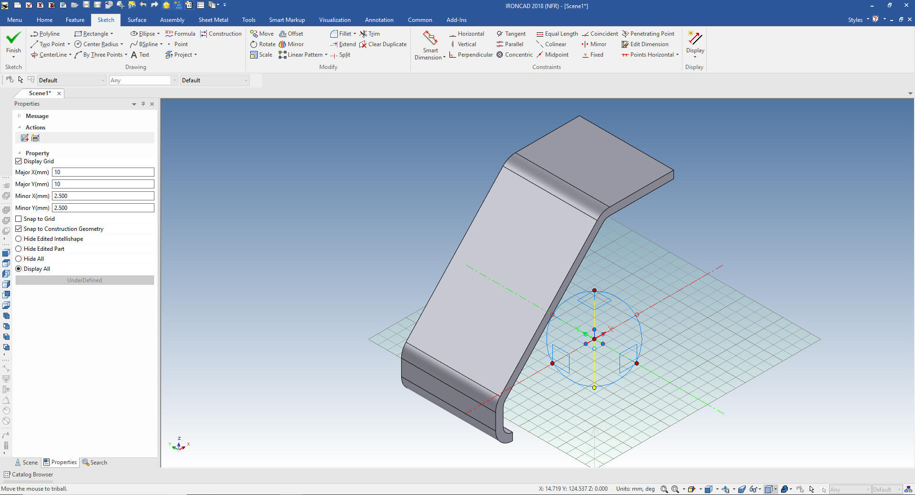
Task: Choose the By Three Points arc tool
Action: (x=98, y=55)
